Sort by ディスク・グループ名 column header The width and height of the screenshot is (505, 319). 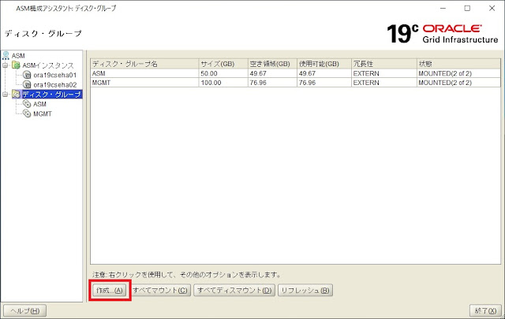pyautogui.click(x=144, y=64)
